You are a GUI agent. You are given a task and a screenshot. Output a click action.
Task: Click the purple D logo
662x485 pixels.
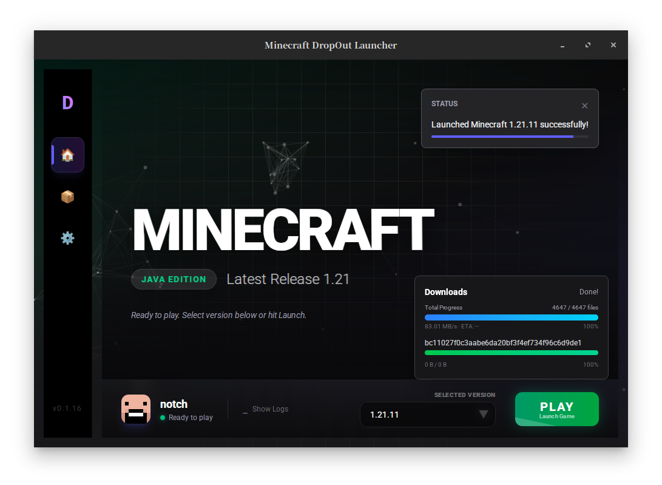pyautogui.click(x=67, y=103)
